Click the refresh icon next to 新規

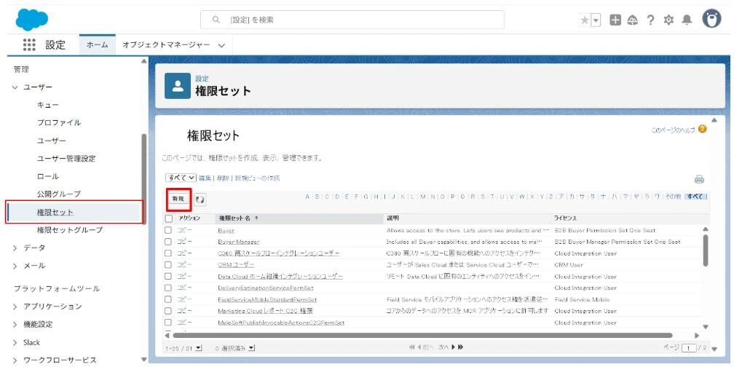[x=200, y=200]
